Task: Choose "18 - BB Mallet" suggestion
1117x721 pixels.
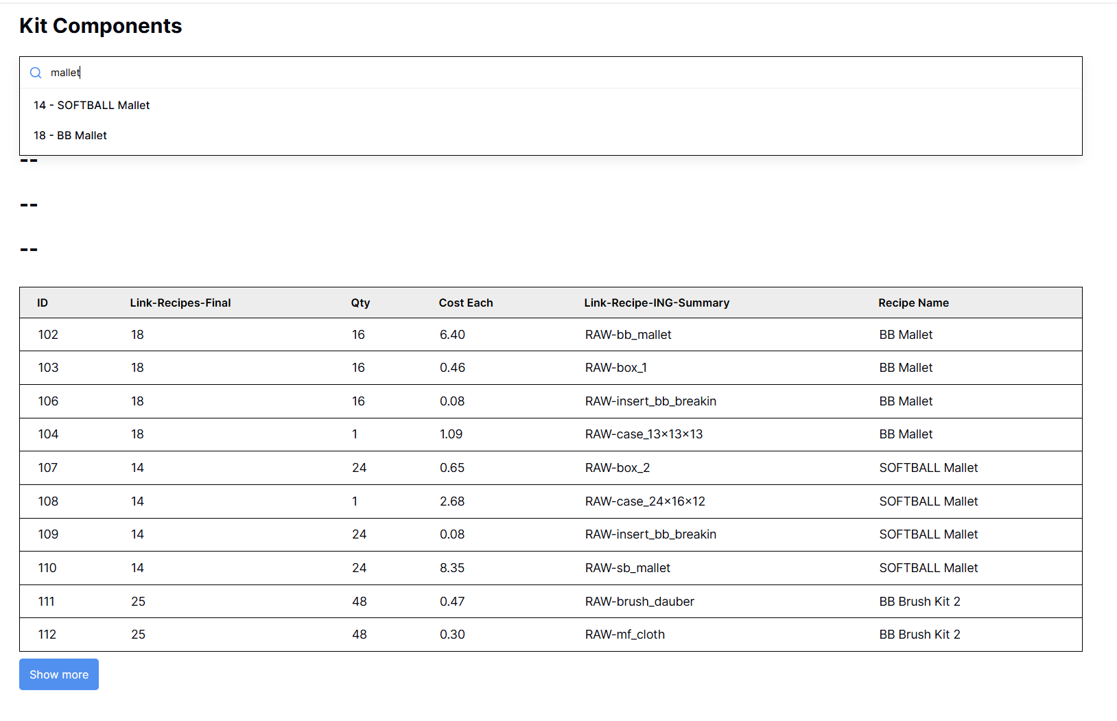Action: [71, 135]
